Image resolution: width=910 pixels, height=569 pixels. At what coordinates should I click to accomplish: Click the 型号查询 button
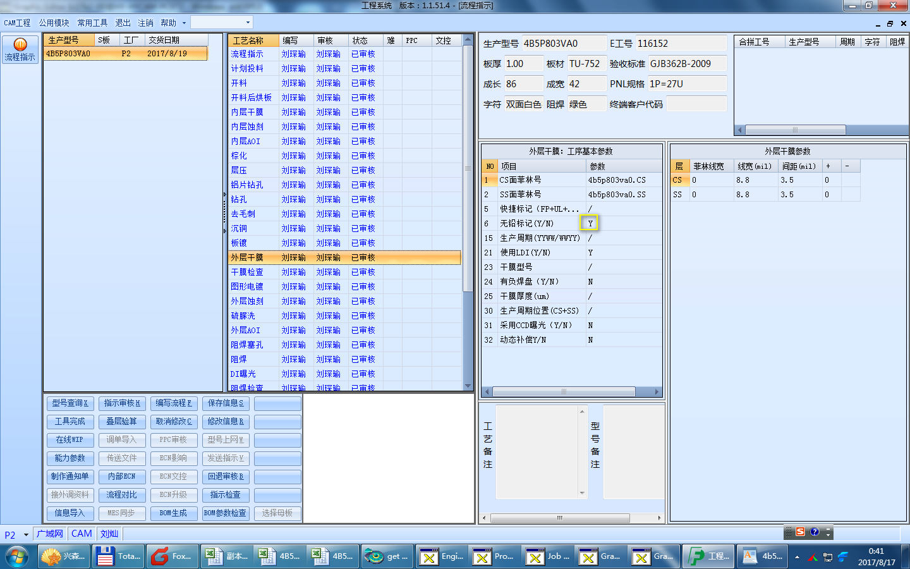[70, 403]
